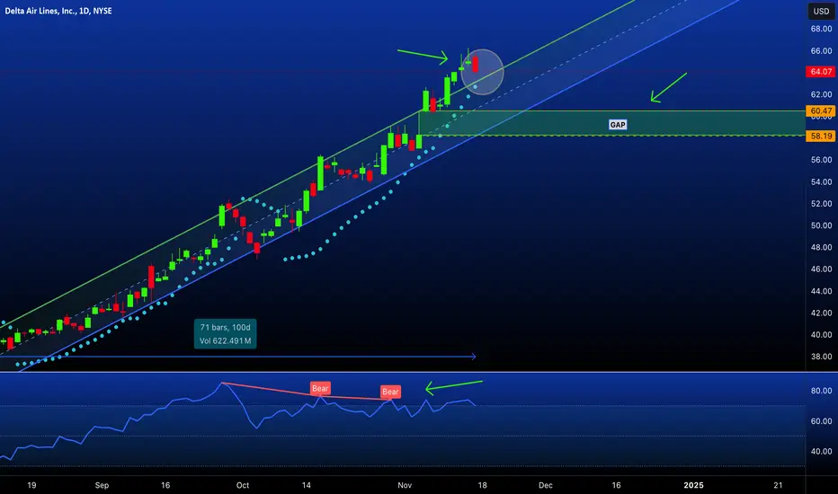
Task: Click the 54.00 price axis value
Action: pyautogui.click(x=821, y=181)
